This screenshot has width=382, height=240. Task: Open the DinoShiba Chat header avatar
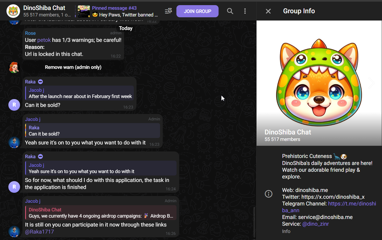[13, 11]
